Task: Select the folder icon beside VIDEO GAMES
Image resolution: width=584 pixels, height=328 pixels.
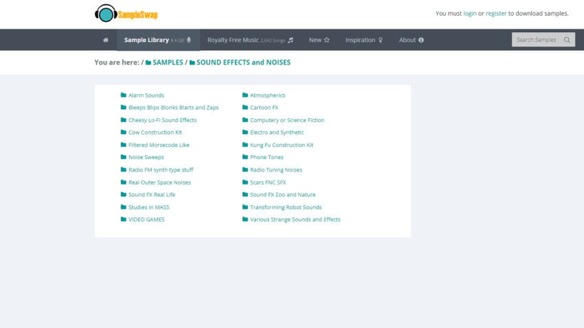Action: coord(123,220)
